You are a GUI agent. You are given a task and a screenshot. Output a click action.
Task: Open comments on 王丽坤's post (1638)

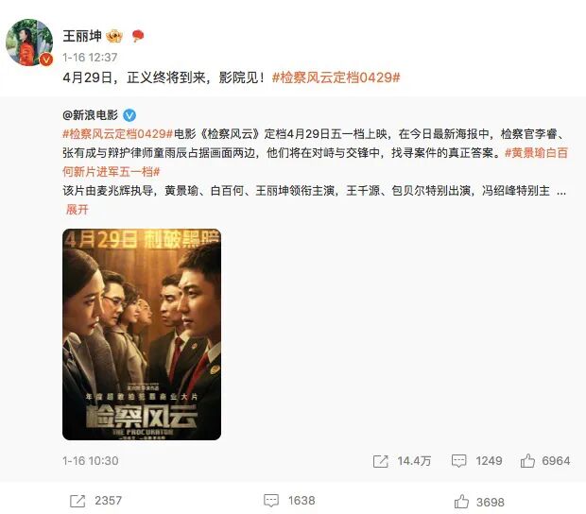(x=271, y=501)
